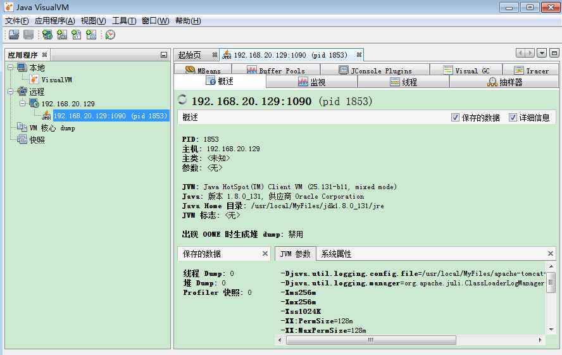Click the network icon beside 远程
The image size is (562, 355).
click(x=22, y=91)
